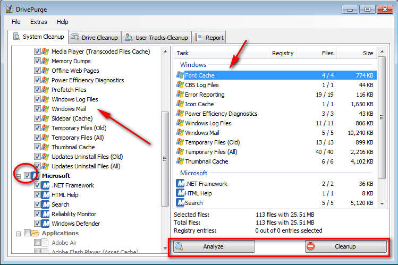Switch to the Drive Cleanup tab
The image size is (398, 265).
click(95, 38)
